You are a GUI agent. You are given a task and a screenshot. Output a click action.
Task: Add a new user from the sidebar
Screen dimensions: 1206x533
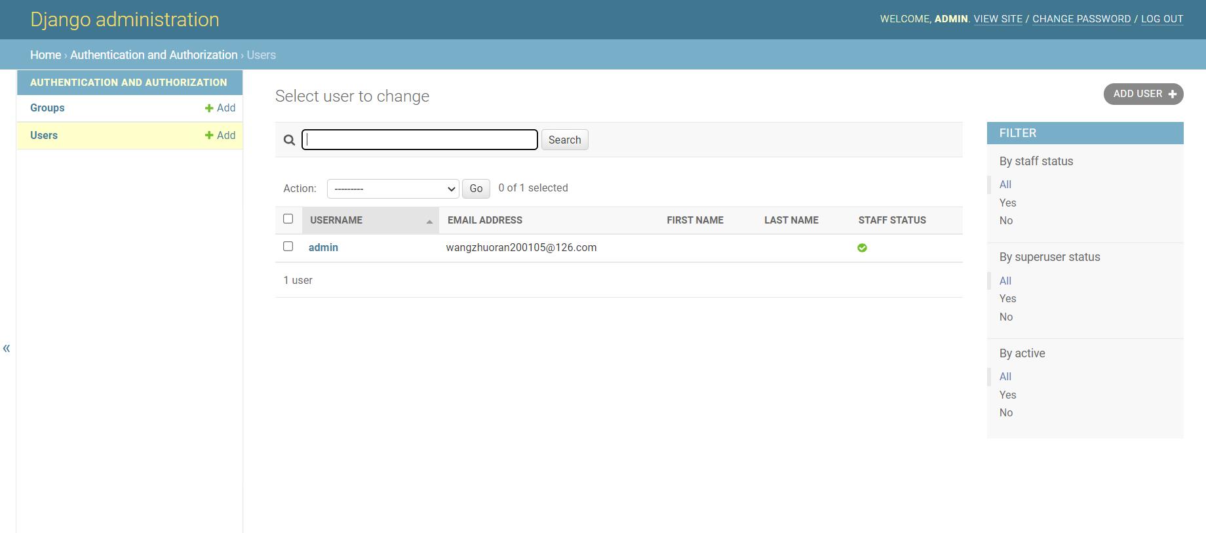click(220, 136)
